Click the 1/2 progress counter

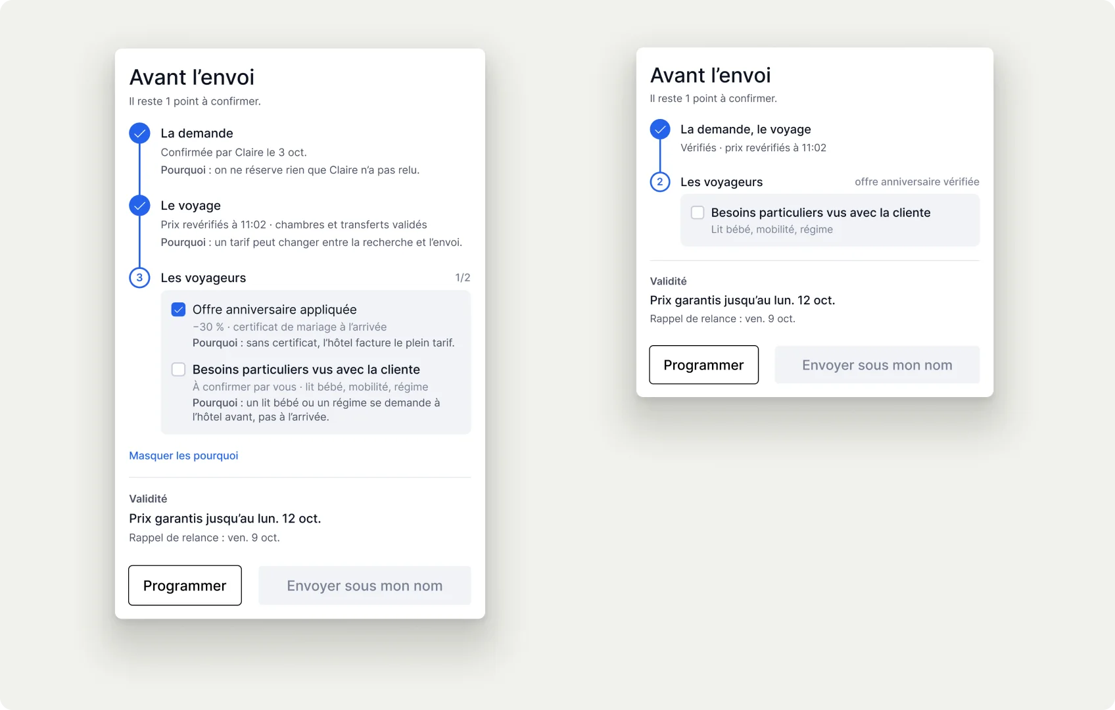click(463, 278)
